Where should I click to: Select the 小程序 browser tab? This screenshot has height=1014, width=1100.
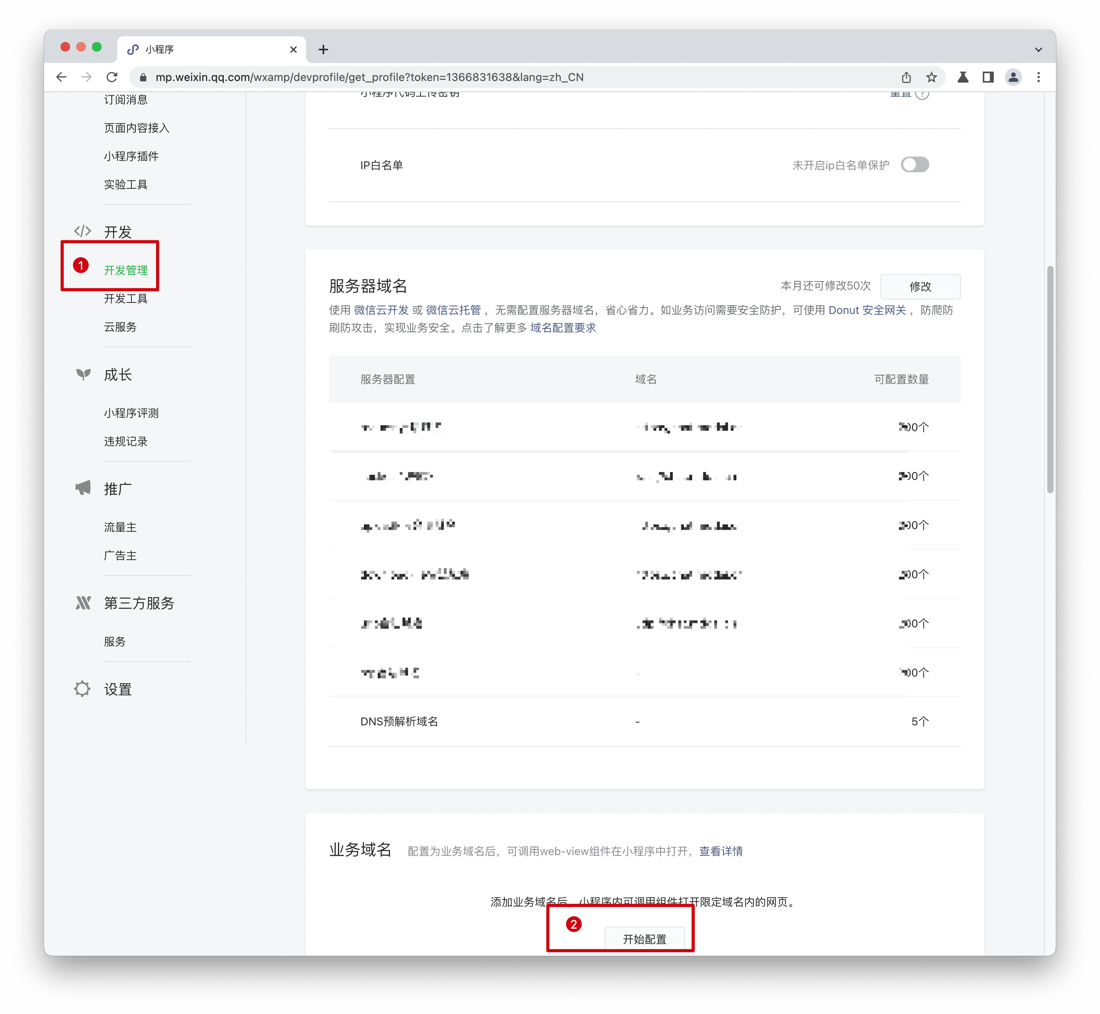(x=211, y=50)
